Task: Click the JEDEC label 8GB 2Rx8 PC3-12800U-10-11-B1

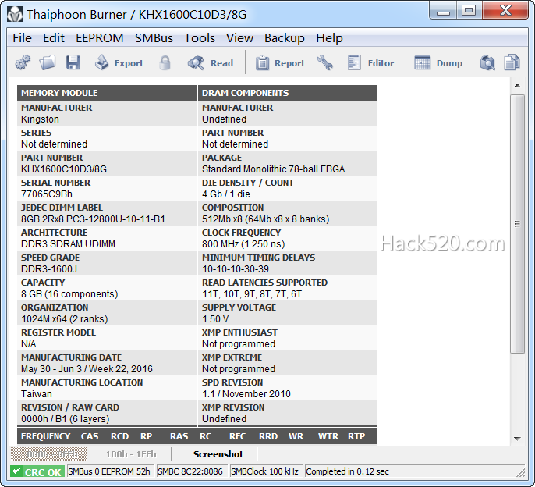Action: click(x=93, y=219)
